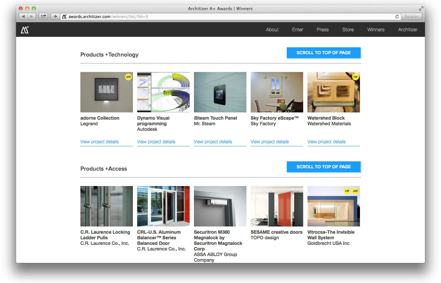Open the Dynamo Visual programming thumbnail
The width and height of the screenshot is (441, 283).
[x=163, y=92]
